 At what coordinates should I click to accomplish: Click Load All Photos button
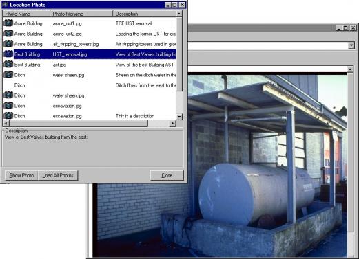[x=58, y=175]
